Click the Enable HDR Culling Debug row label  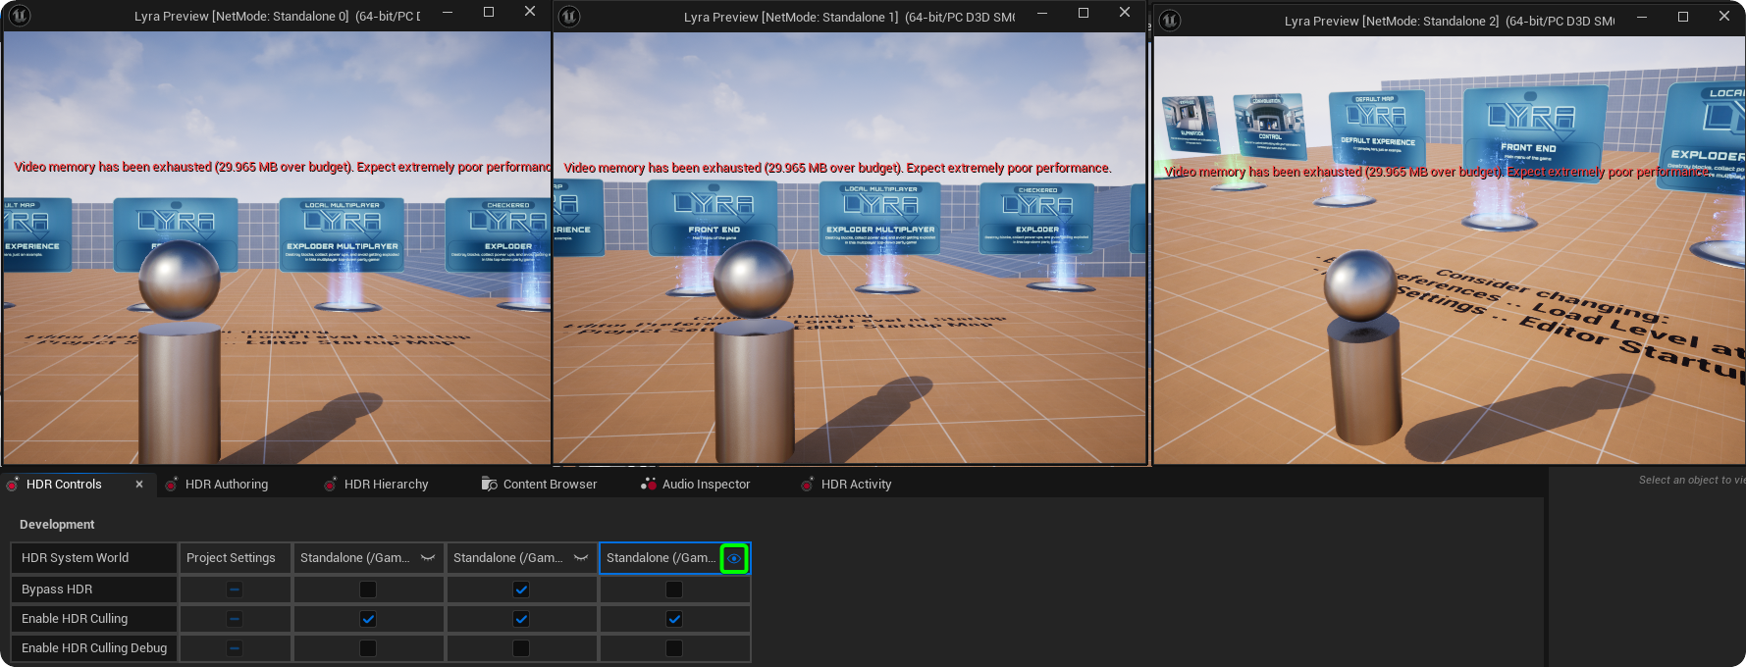(94, 648)
